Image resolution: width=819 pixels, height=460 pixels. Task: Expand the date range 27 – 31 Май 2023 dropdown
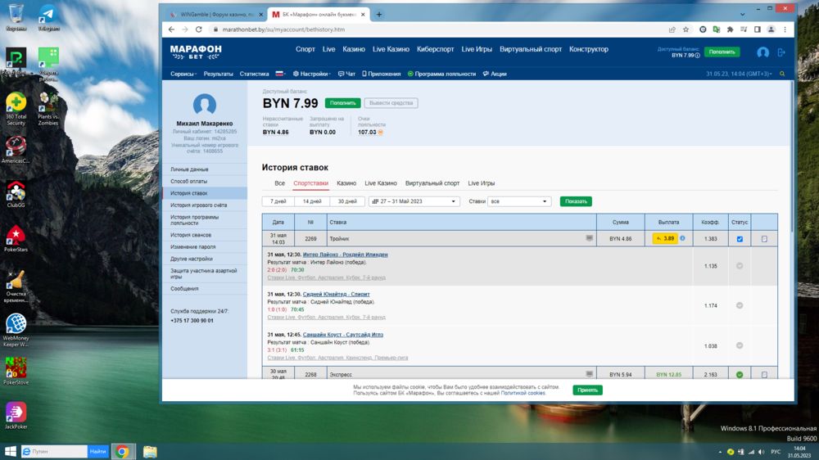414,201
